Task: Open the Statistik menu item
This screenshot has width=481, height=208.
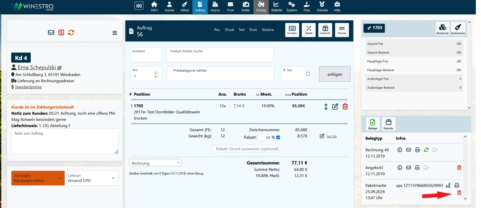Action: (276, 7)
